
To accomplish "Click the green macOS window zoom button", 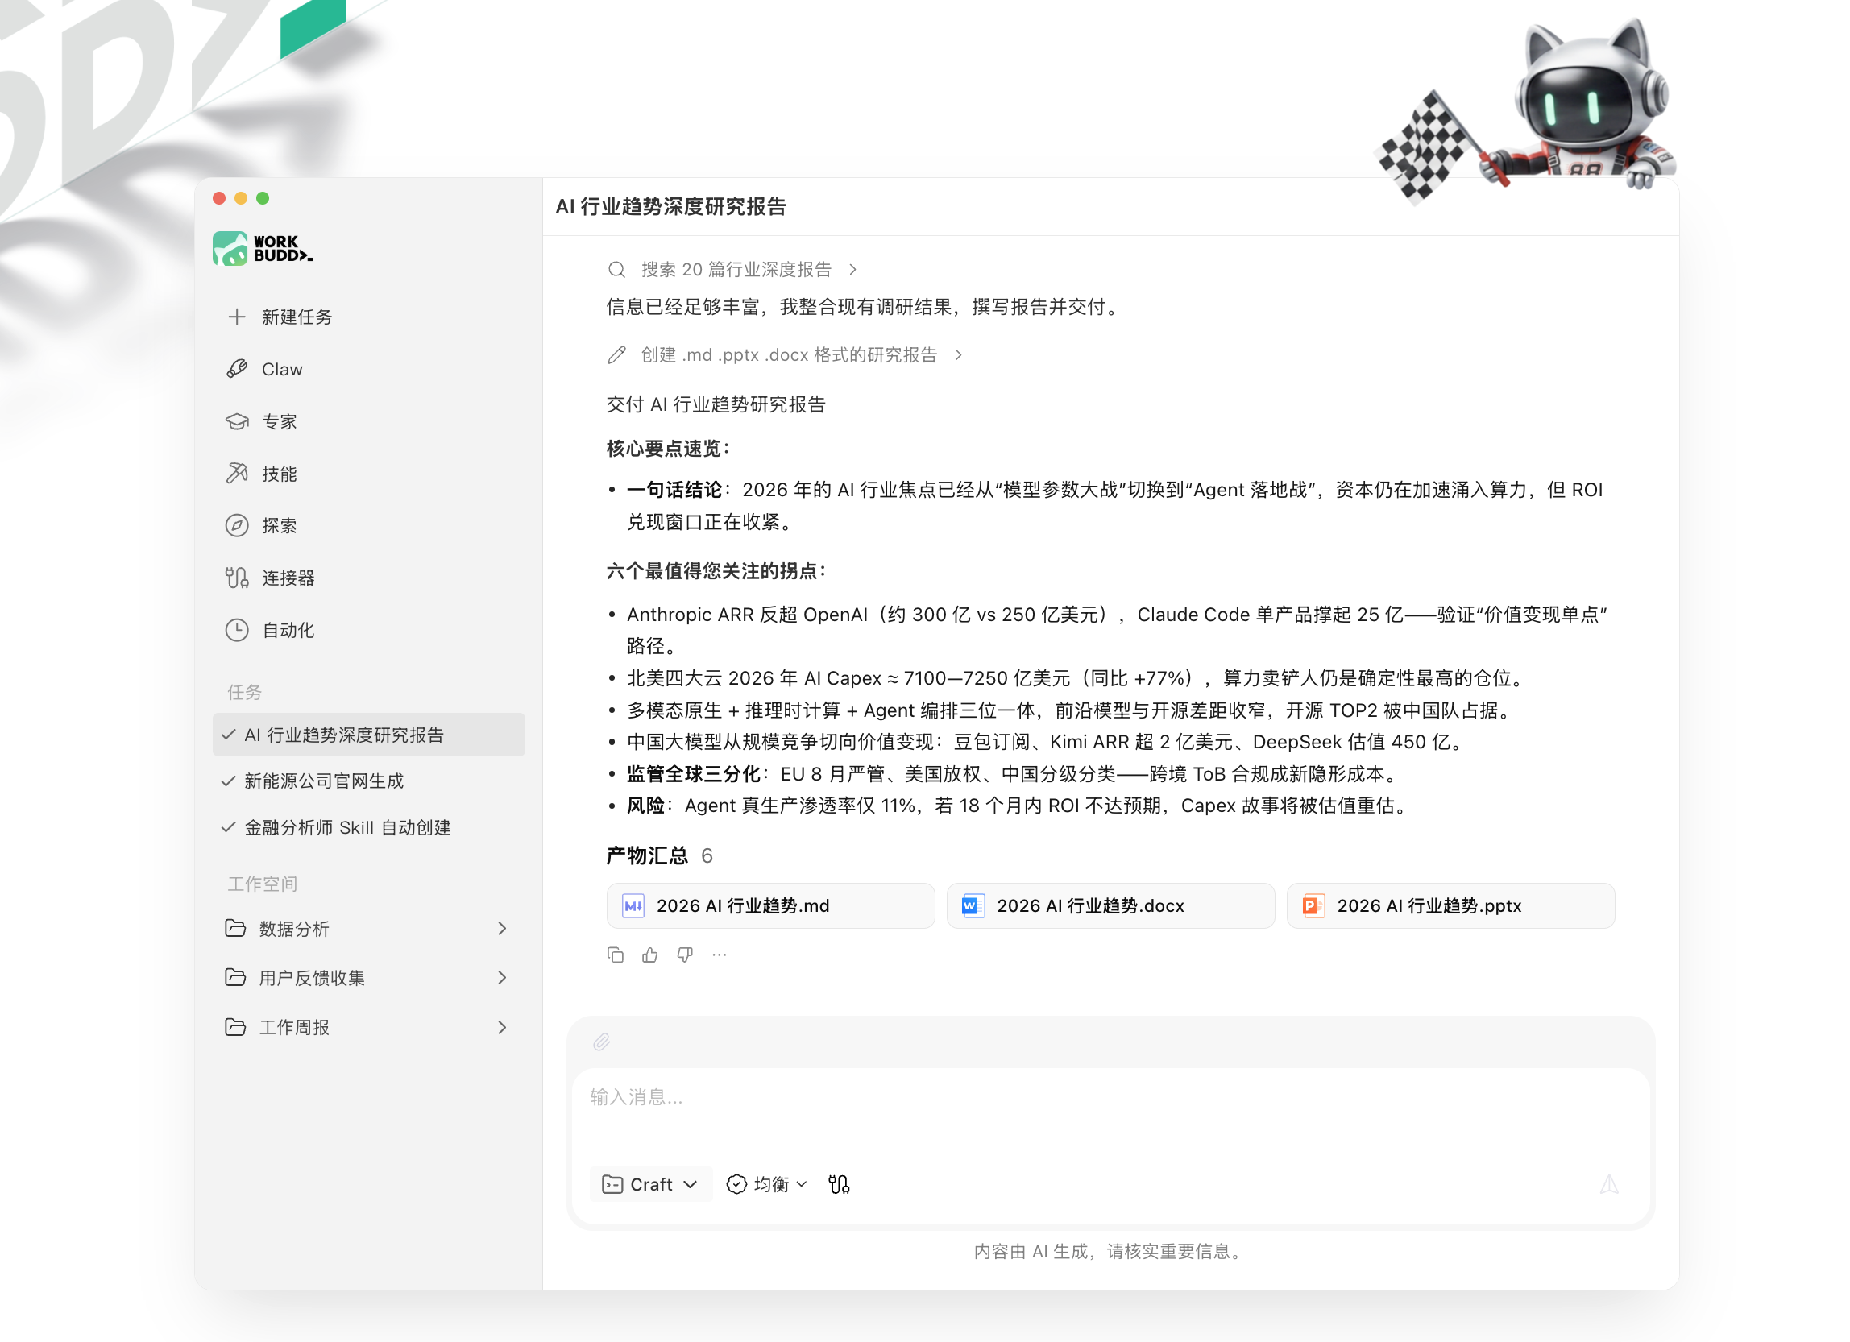I will pyautogui.click(x=263, y=198).
